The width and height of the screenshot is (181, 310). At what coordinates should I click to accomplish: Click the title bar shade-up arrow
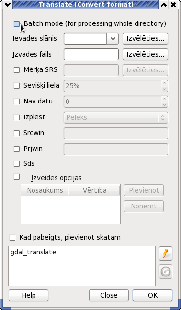[x=164, y=4]
